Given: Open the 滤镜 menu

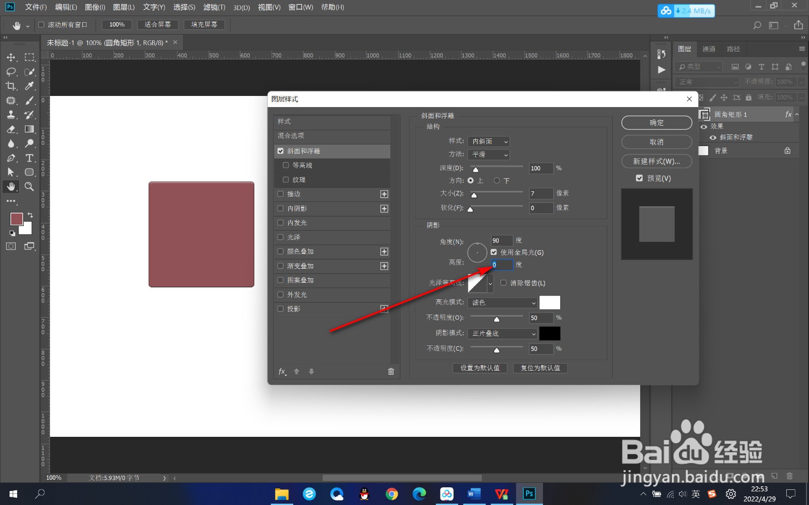Looking at the screenshot, I should pos(214,7).
